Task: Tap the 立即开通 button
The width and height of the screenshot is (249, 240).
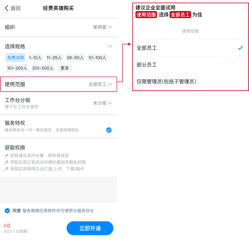Action: [x=90, y=228]
